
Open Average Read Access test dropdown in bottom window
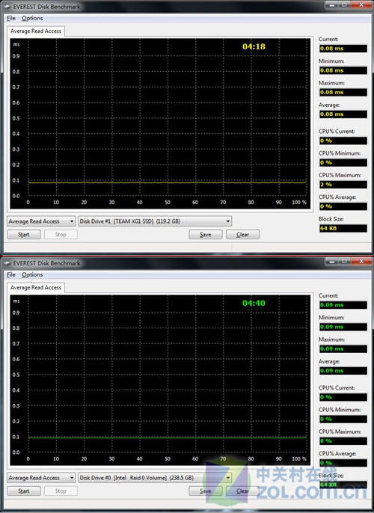[41, 478]
